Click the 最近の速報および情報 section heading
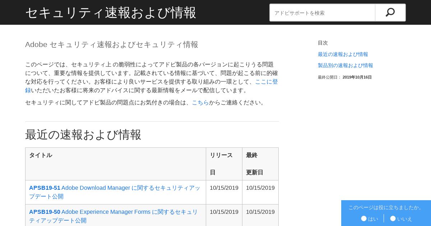This screenshot has height=226, width=431. [83, 135]
